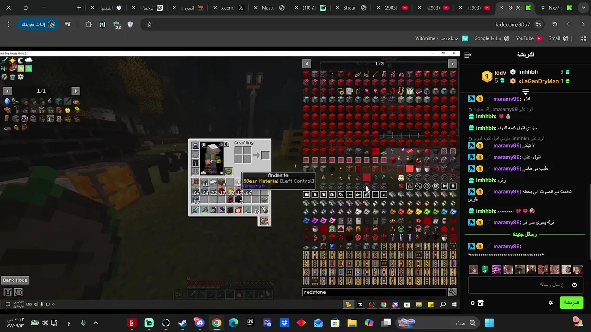Open the YouTube bookmark
This screenshot has height=332, width=591.
click(528, 39)
